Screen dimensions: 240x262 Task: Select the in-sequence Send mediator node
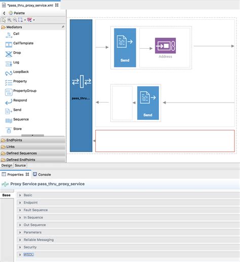pos(125,48)
